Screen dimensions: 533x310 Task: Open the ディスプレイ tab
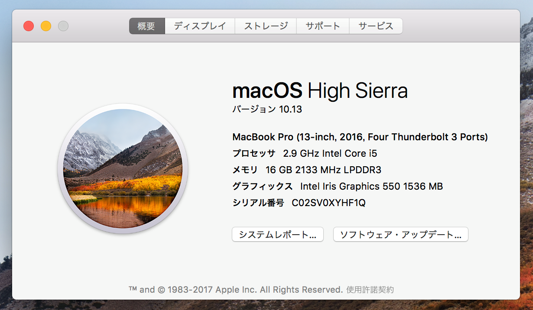(200, 26)
